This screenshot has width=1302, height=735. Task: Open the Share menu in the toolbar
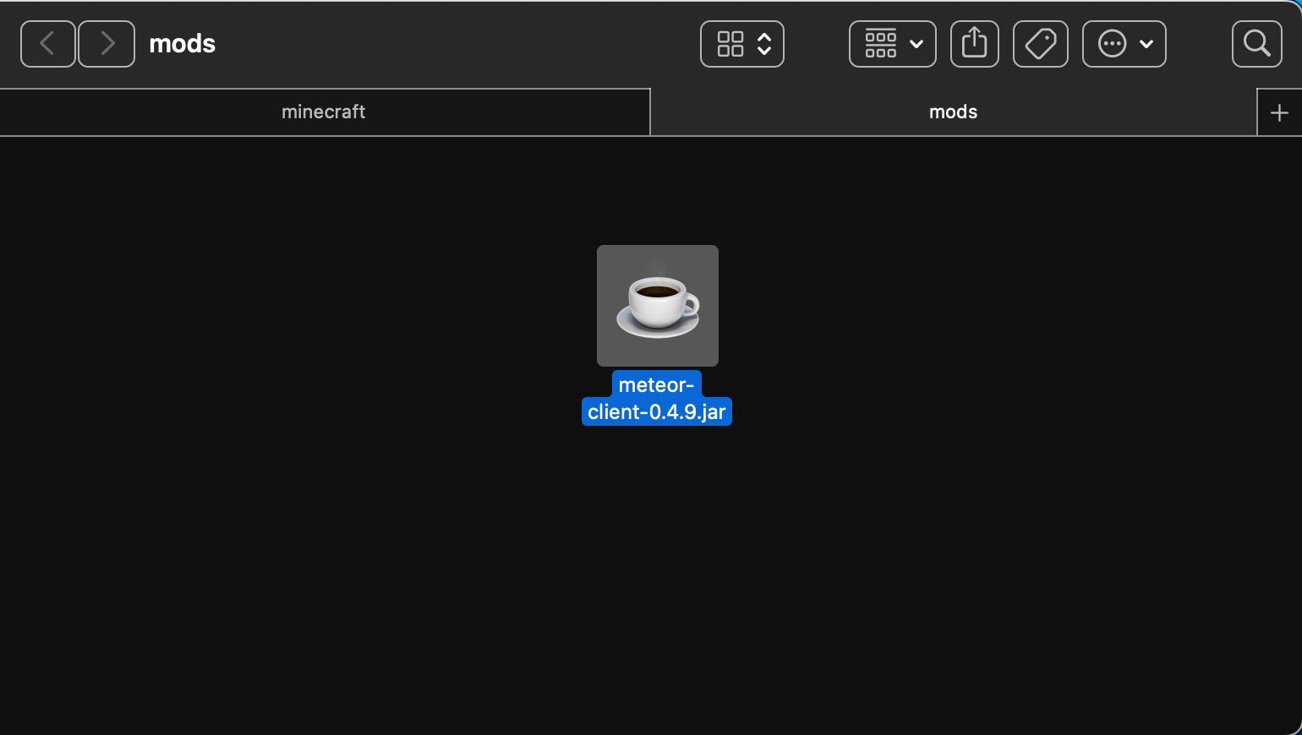pos(974,43)
